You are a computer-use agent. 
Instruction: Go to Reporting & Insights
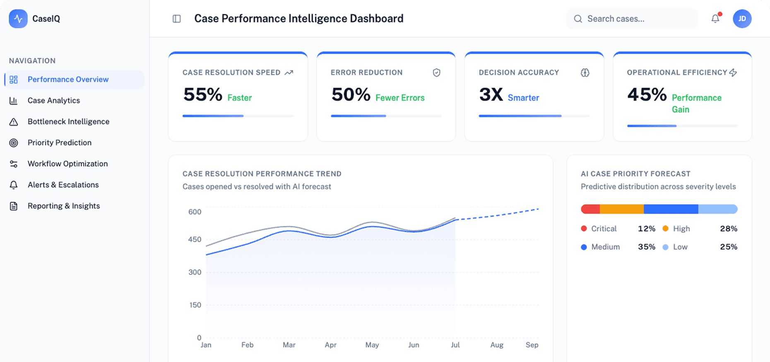click(63, 206)
